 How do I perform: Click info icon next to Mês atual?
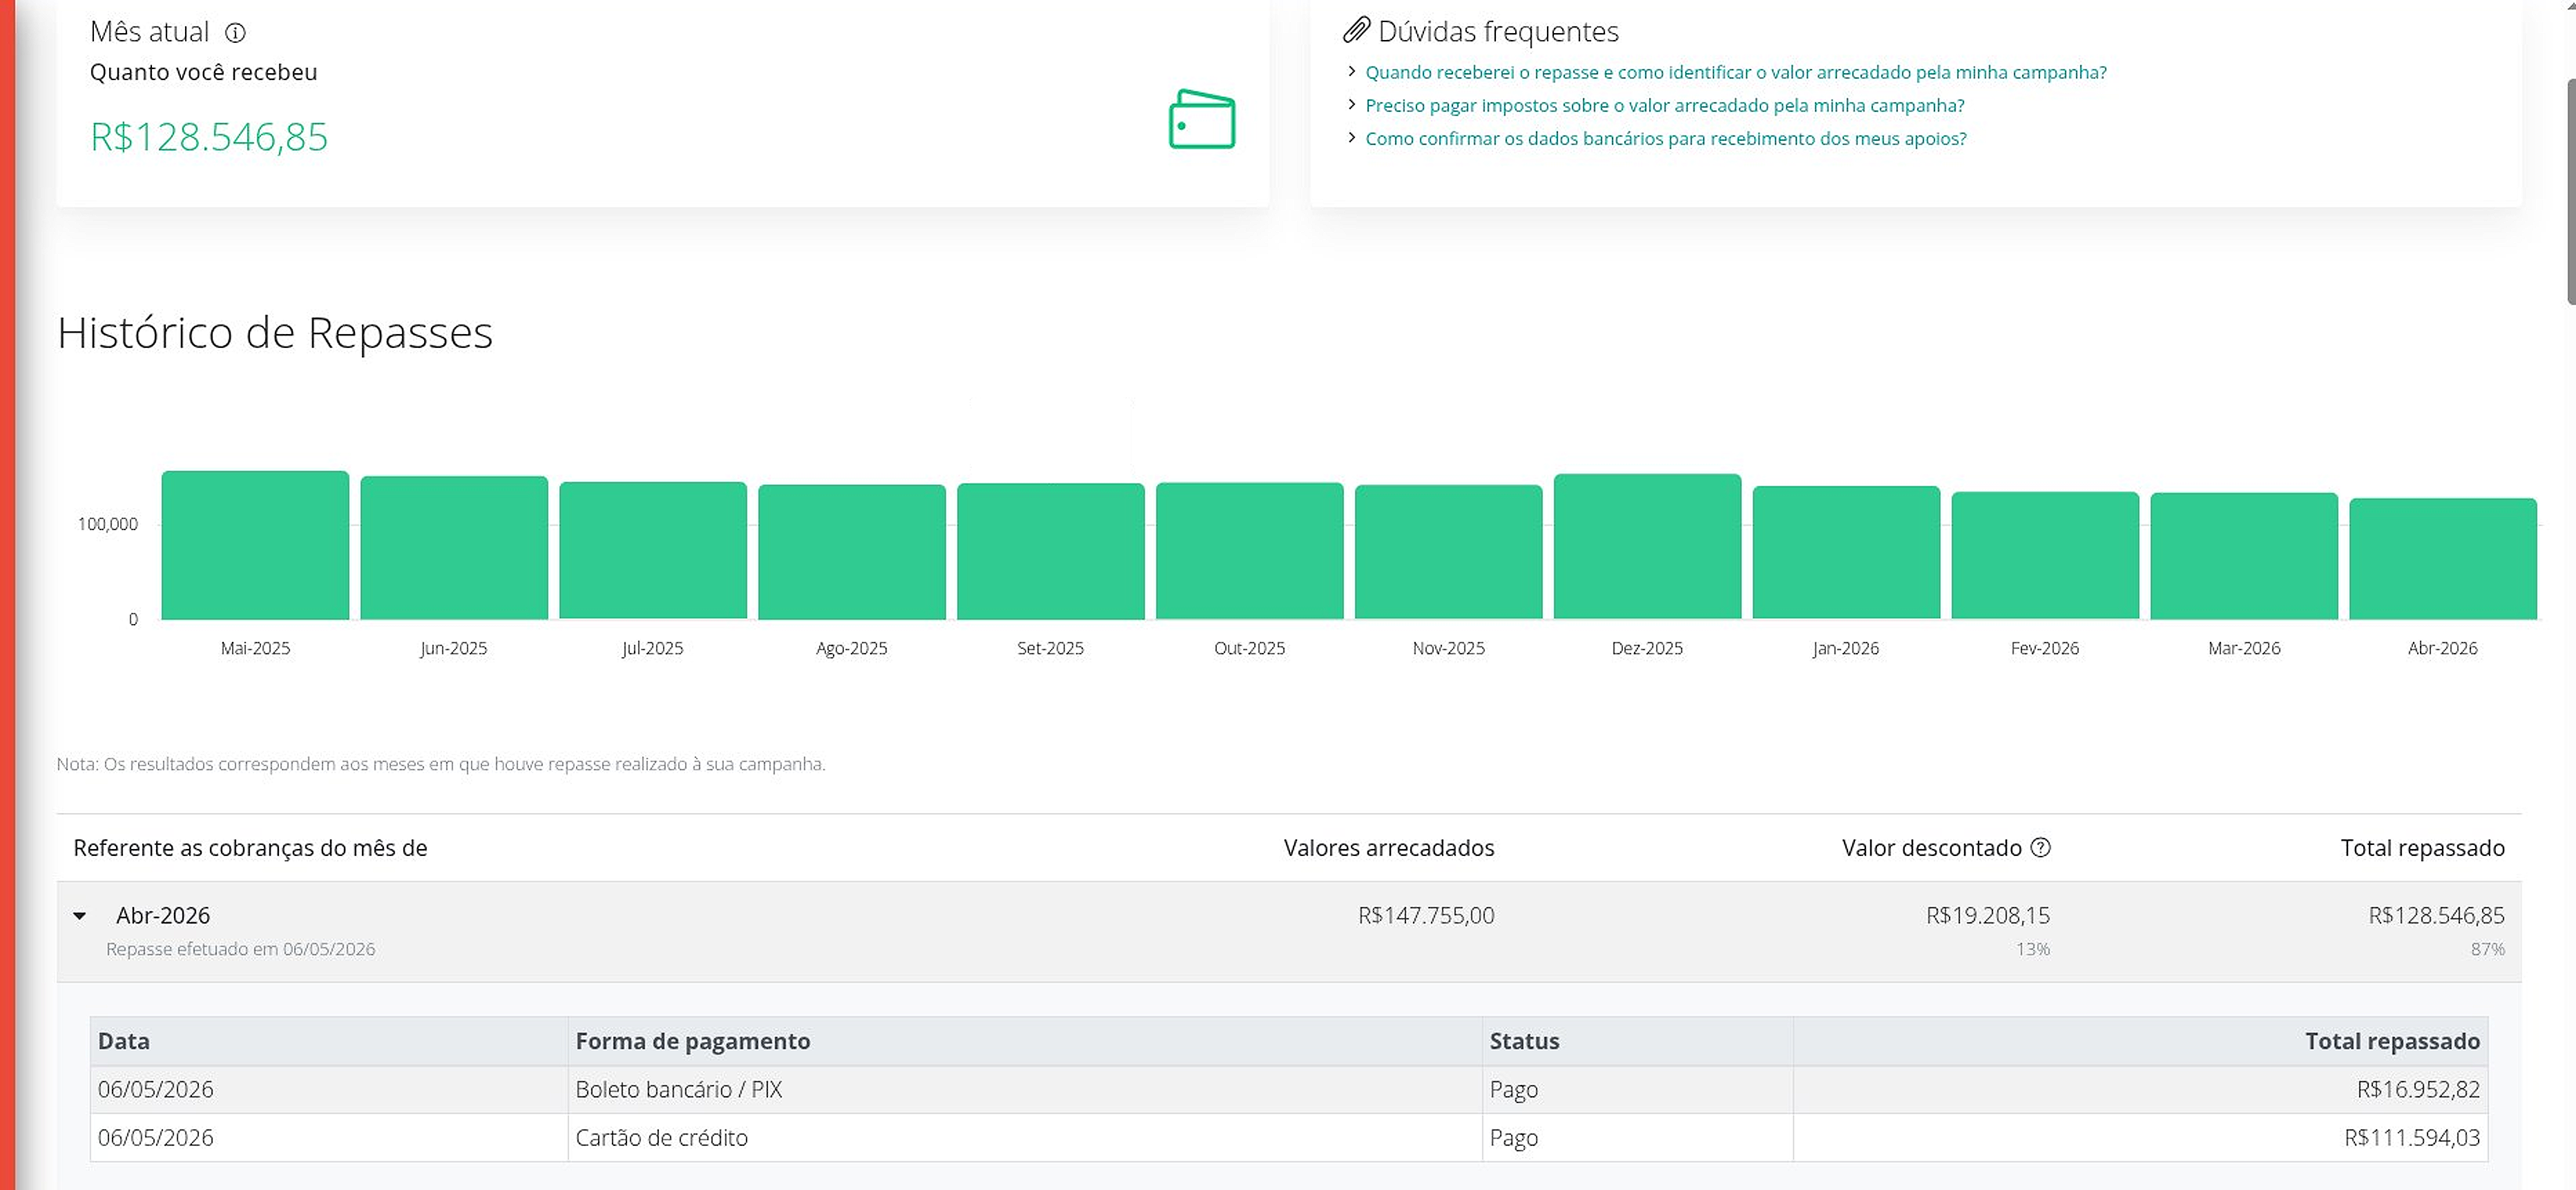235,33
